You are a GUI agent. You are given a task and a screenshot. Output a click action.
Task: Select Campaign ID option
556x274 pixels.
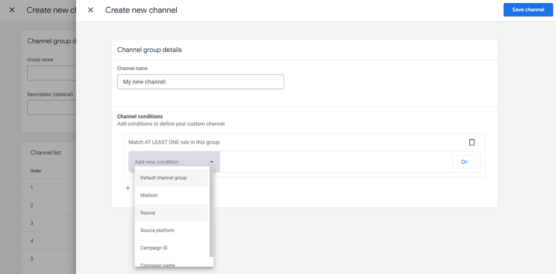coord(171,248)
